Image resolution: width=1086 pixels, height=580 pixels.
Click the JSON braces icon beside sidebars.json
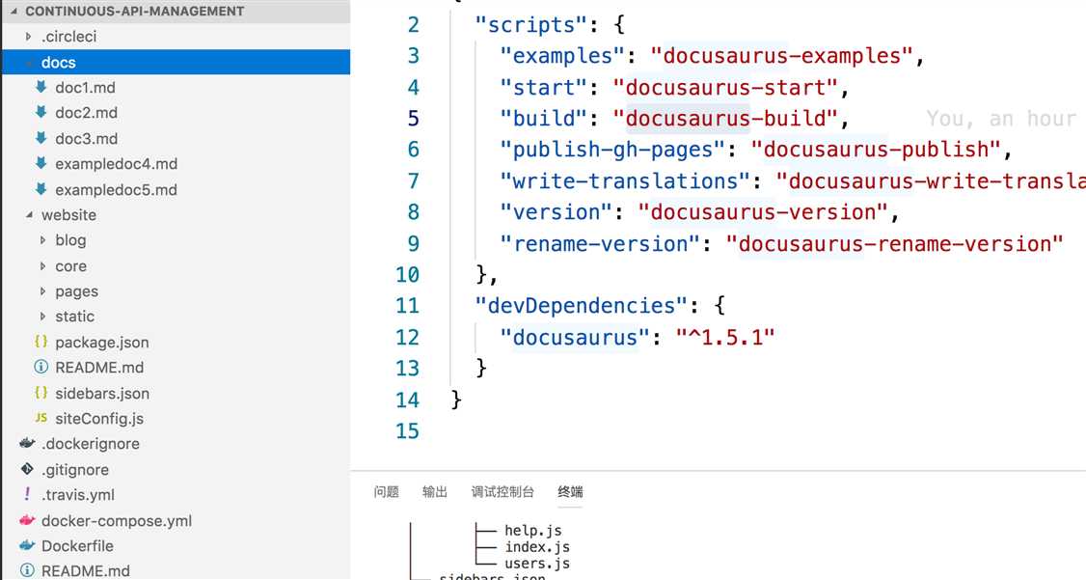point(41,393)
